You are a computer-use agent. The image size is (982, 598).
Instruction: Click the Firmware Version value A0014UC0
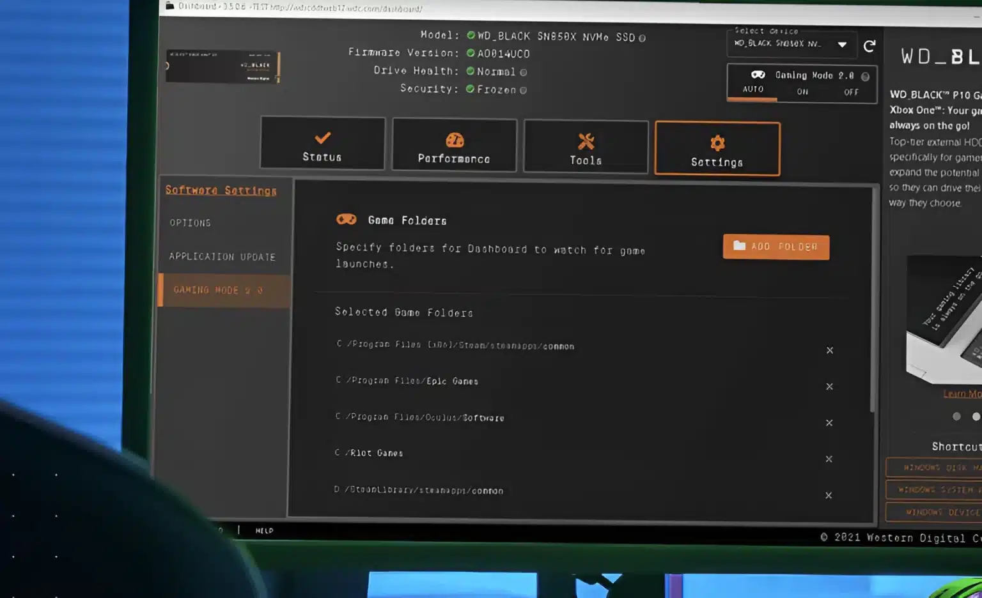pos(504,54)
